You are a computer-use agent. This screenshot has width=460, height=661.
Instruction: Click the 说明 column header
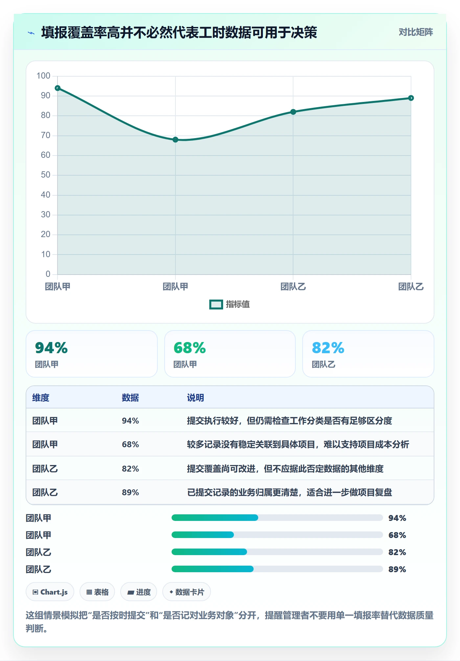point(195,398)
